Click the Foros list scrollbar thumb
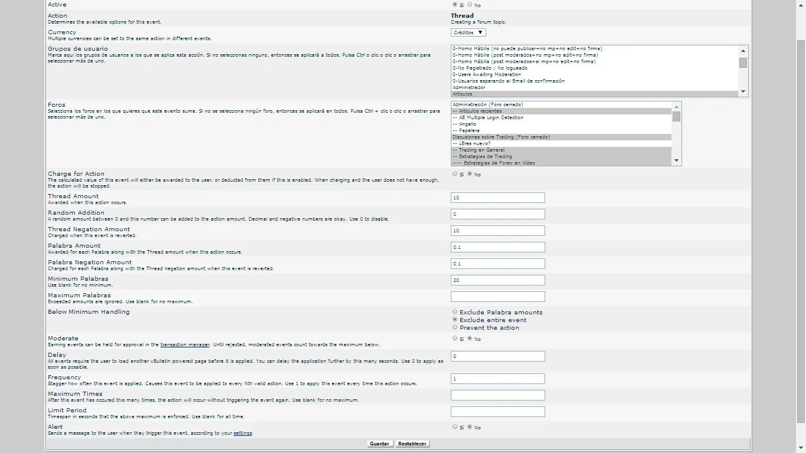 [676, 117]
